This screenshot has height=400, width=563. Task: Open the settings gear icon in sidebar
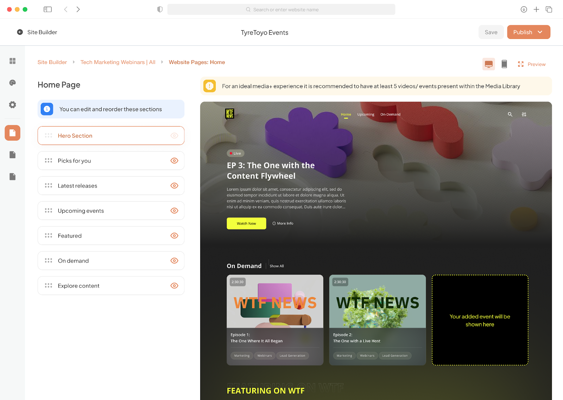click(x=13, y=105)
